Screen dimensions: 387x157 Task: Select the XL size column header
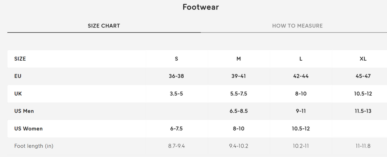pyautogui.click(x=363, y=59)
